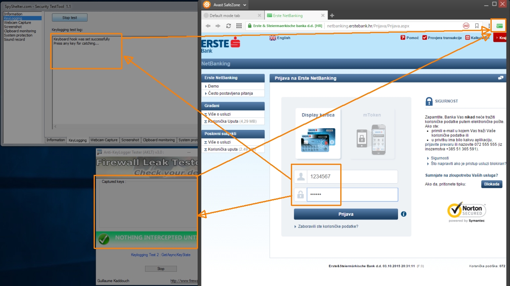
Task: Click the green pay mode card icon
Action: pyautogui.click(x=499, y=26)
